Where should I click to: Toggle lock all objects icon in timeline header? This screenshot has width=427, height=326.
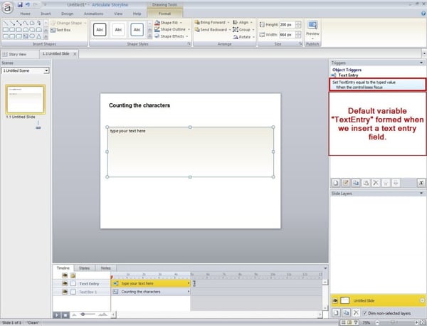[73, 275]
